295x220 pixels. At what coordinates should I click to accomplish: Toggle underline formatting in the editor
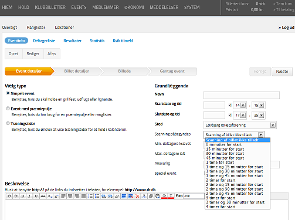click(36, 196)
